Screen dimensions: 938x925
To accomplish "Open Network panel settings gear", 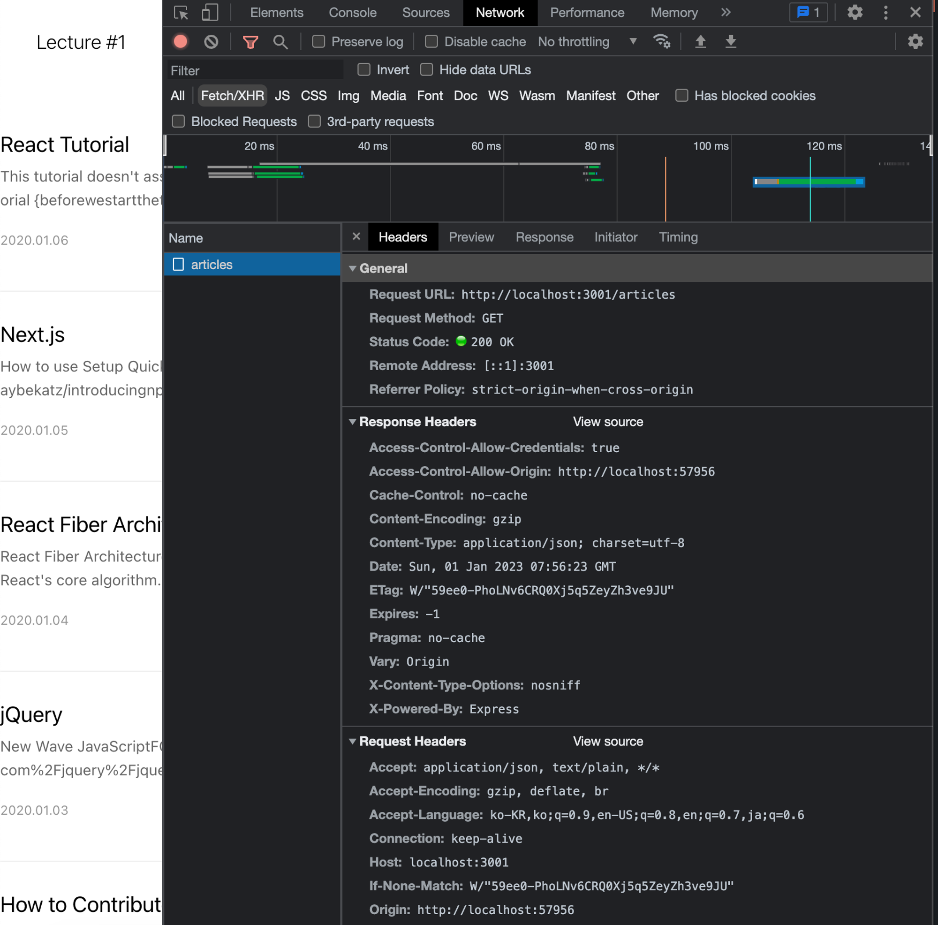I will (x=915, y=42).
